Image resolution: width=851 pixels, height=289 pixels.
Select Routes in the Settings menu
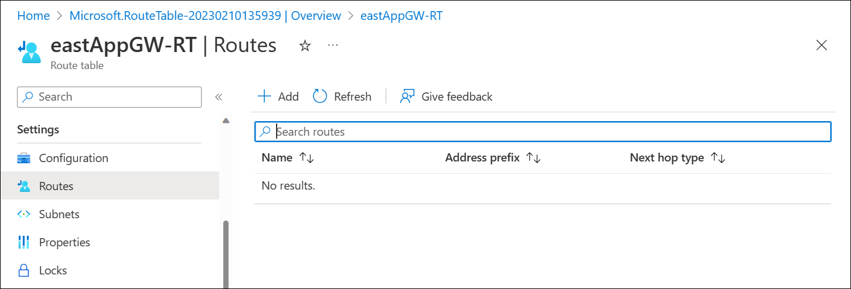[x=110, y=186]
